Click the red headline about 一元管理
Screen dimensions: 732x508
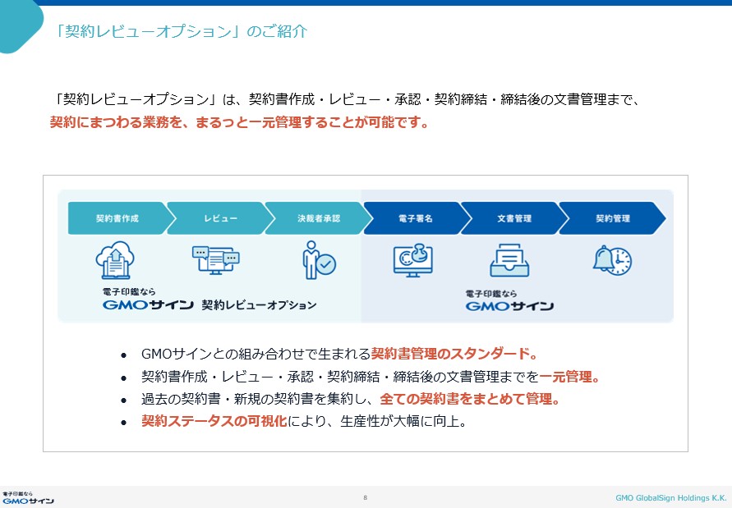(x=239, y=123)
